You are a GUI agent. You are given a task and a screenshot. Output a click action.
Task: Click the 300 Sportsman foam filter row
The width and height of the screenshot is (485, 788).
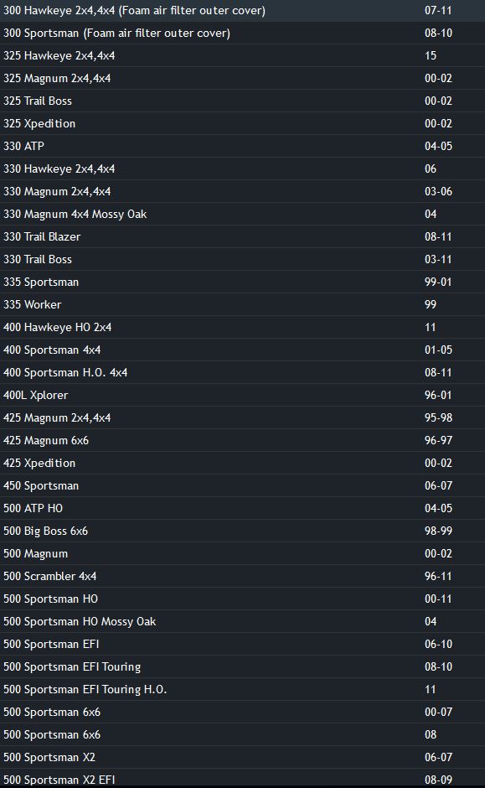point(243,34)
